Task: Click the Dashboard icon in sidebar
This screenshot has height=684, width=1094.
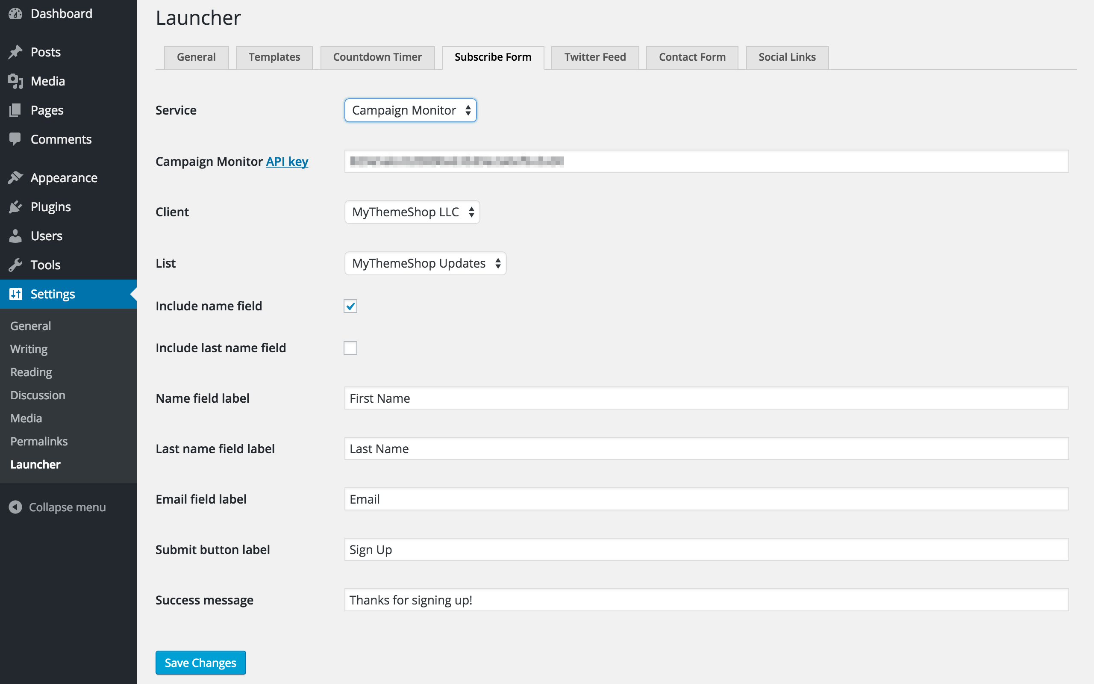Action: [x=16, y=14]
